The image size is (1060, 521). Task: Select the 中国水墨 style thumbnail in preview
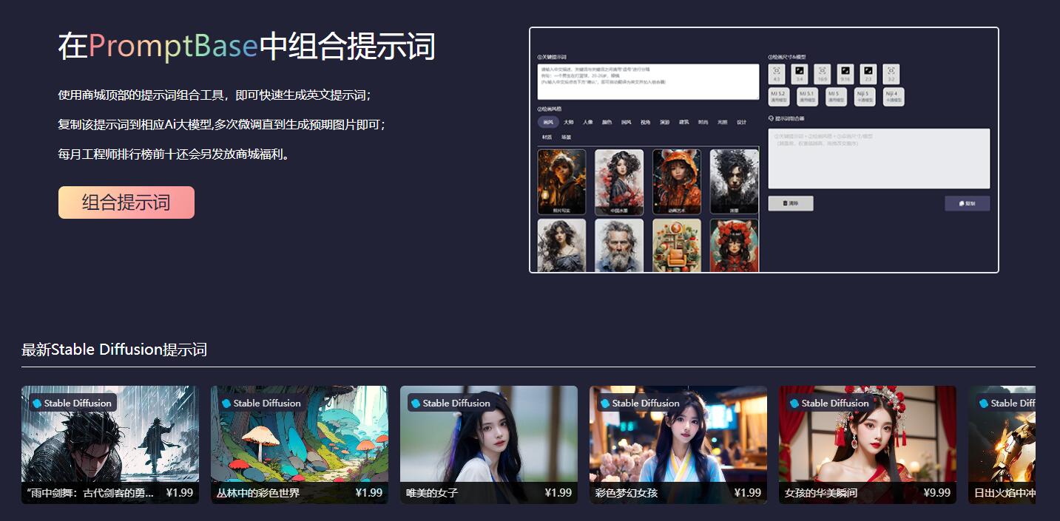pos(619,182)
